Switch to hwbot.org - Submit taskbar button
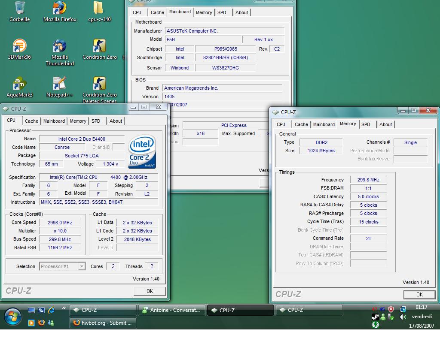Image resolution: width=440 pixels, height=350 pixels. [103, 323]
